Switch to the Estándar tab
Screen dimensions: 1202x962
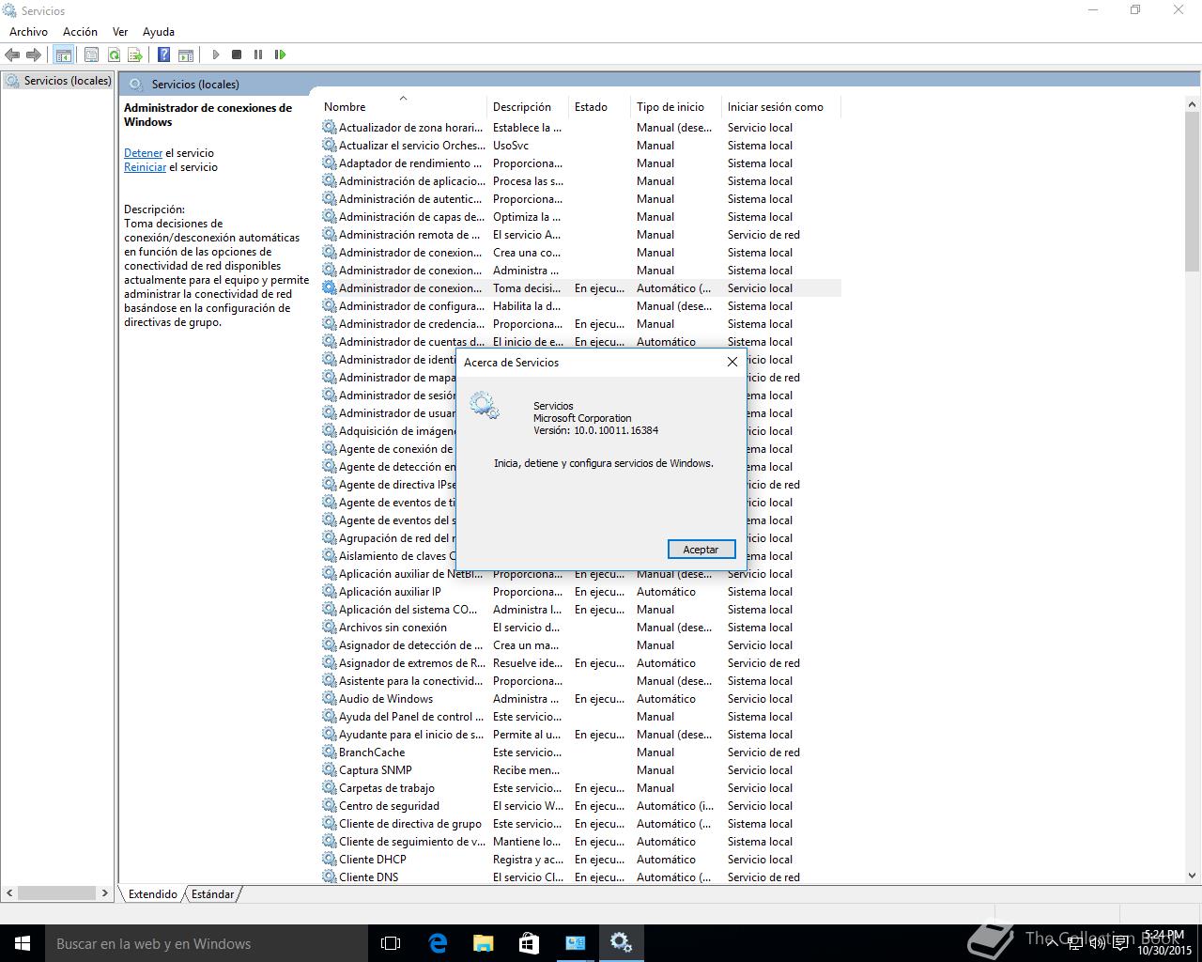pos(212,893)
